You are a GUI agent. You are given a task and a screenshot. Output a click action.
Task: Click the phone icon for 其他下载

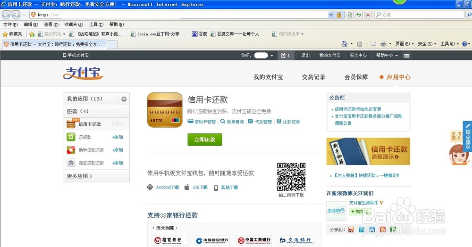216,188
